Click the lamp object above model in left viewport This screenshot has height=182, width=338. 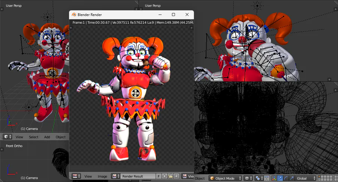click(x=47, y=17)
